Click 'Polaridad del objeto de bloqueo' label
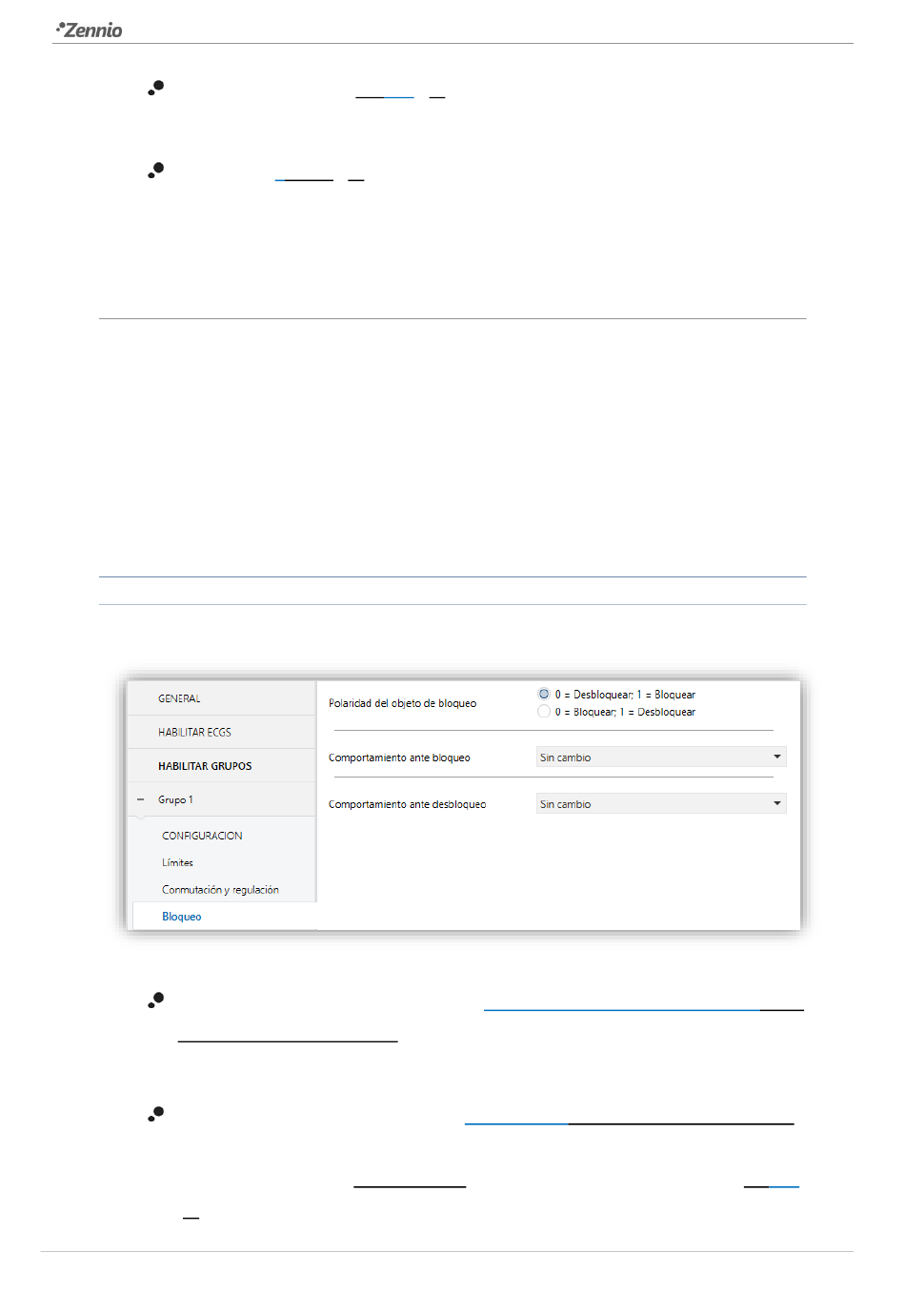905x1313 pixels. (402, 703)
